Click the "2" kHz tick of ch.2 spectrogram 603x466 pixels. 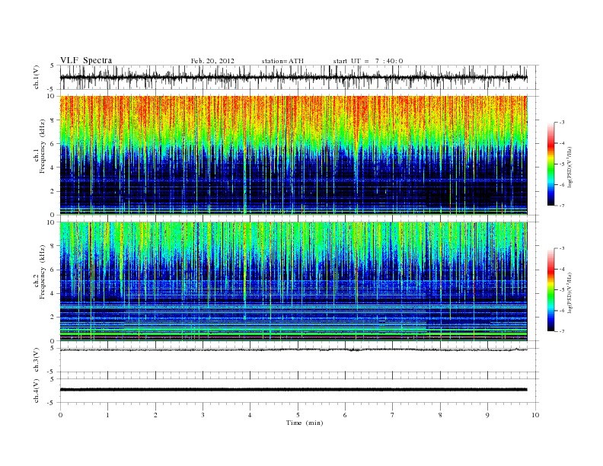[x=53, y=318]
